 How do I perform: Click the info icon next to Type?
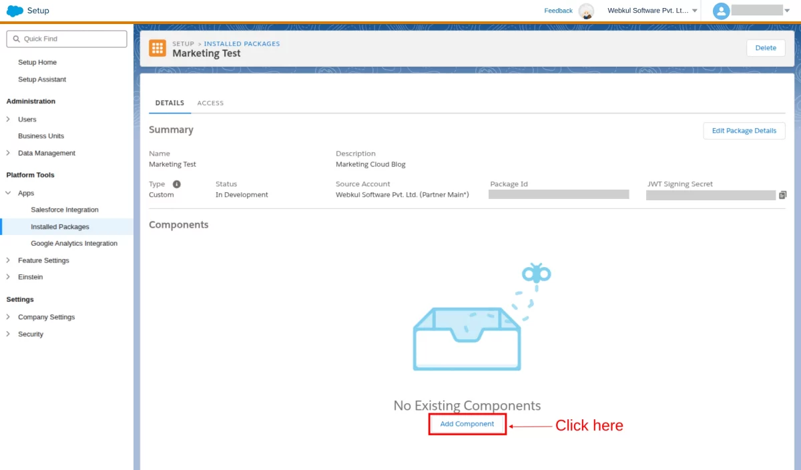click(177, 184)
